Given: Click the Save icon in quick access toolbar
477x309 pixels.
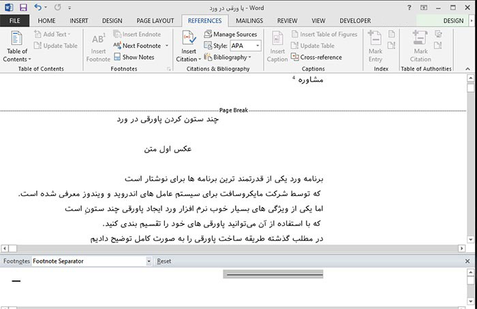Looking at the screenshot, I should pyautogui.click(x=23, y=7).
